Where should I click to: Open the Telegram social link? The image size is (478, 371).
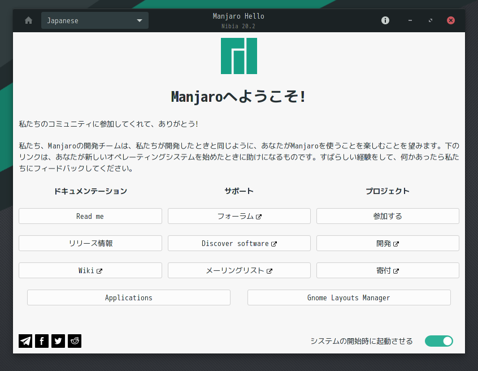click(25, 341)
